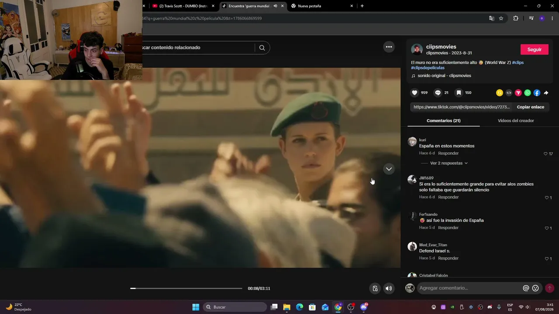Open comments via the speech bubble icon
Viewport: 559px width, 314px height.
coord(438,93)
